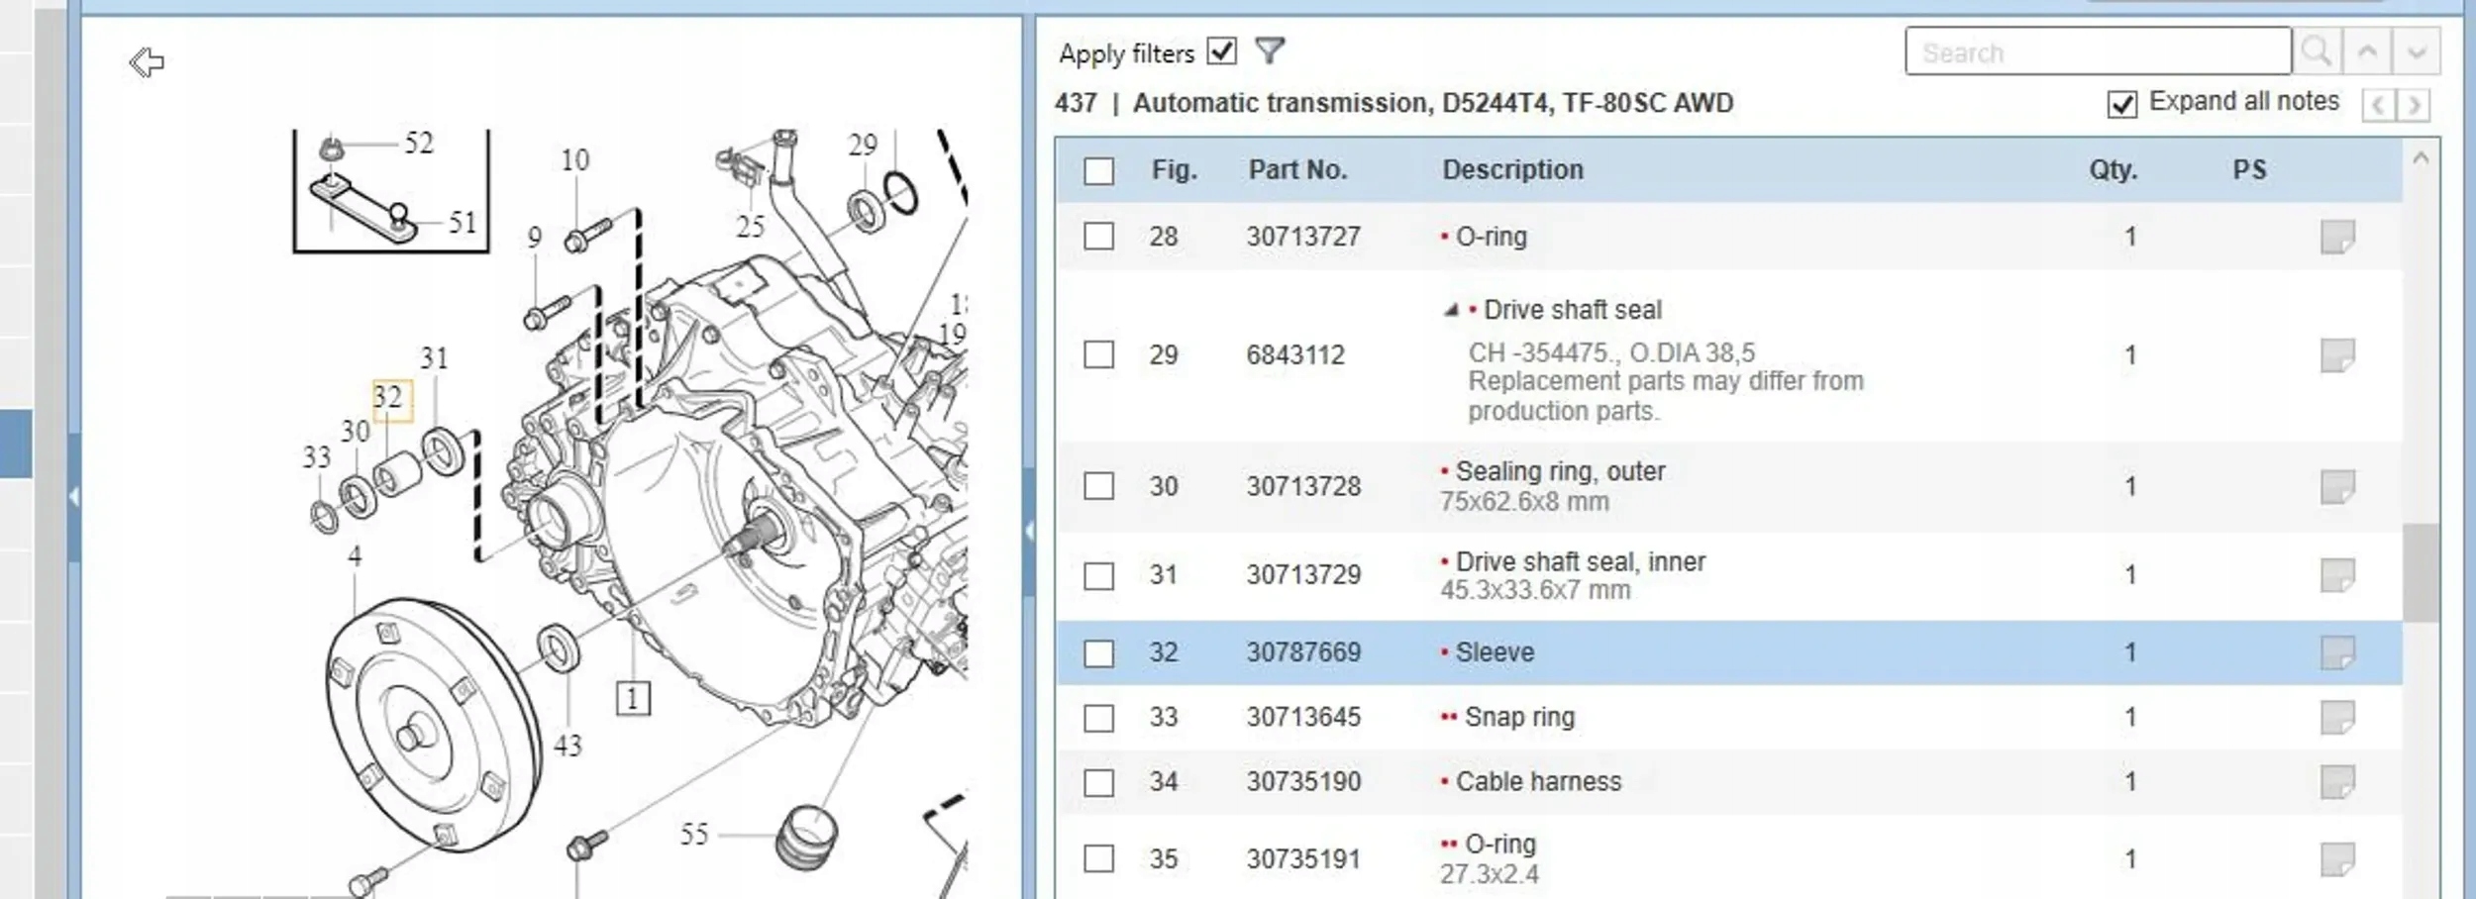Click part number 30713728
The image size is (2476, 899).
click(1303, 486)
